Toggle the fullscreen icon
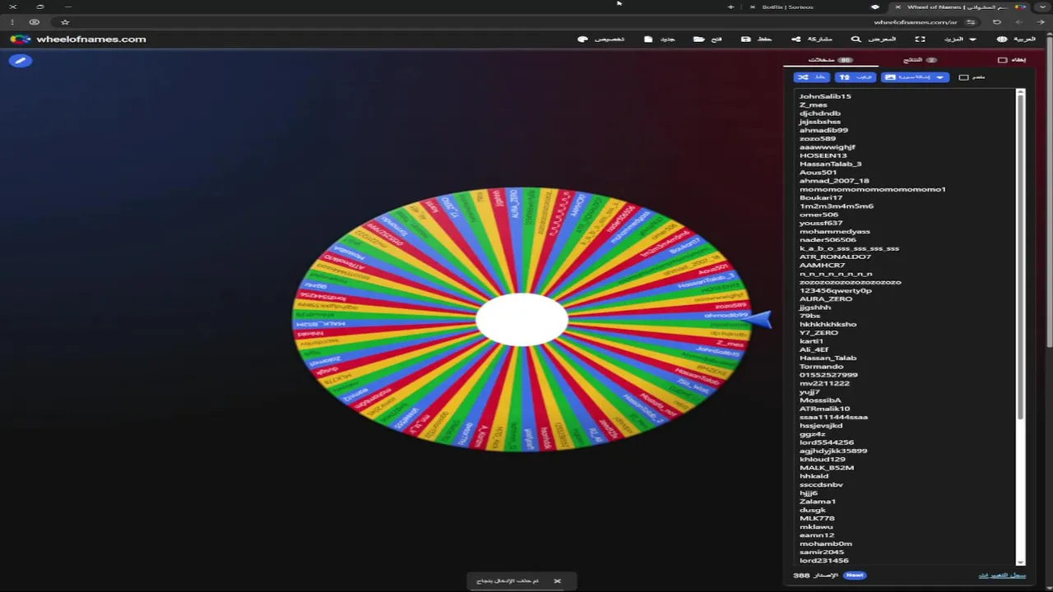The image size is (1053, 592). click(x=921, y=39)
